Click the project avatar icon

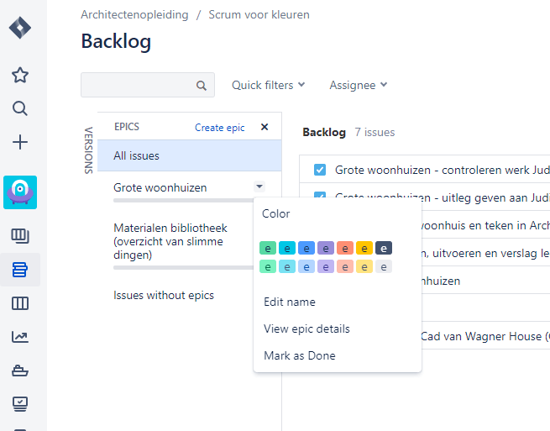[20, 192]
